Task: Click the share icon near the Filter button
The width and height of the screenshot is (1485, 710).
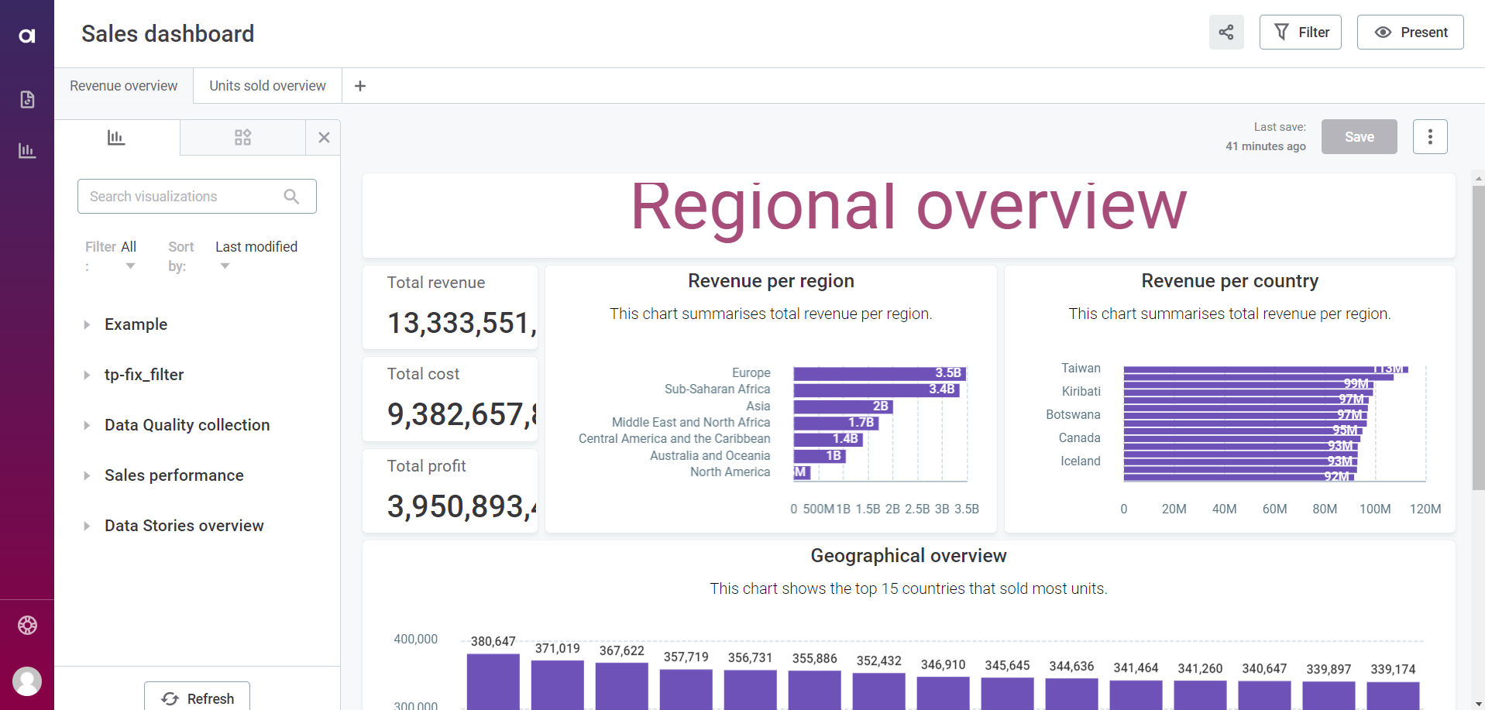Action: (x=1226, y=32)
